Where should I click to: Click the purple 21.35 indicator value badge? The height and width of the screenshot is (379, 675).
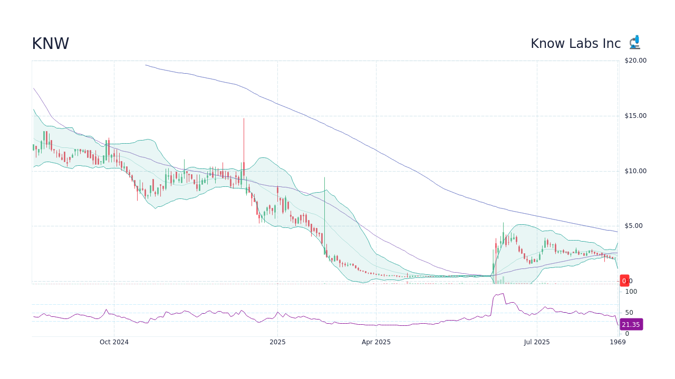(x=631, y=324)
